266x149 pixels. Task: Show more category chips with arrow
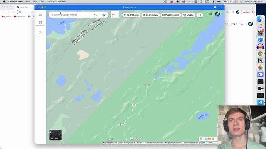(x=200, y=15)
